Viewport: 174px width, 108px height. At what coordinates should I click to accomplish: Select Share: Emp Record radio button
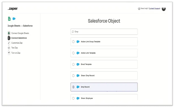coord(73,76)
